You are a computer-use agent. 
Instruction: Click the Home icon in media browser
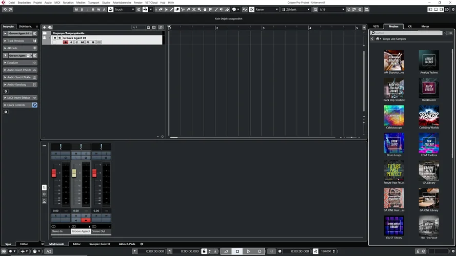[378, 39]
